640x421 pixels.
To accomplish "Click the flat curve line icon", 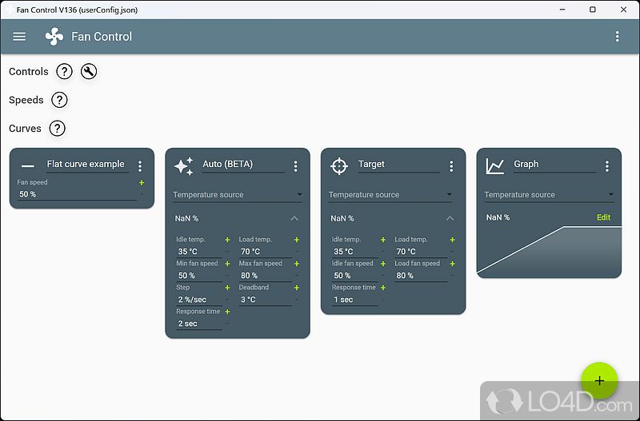I will [x=28, y=166].
